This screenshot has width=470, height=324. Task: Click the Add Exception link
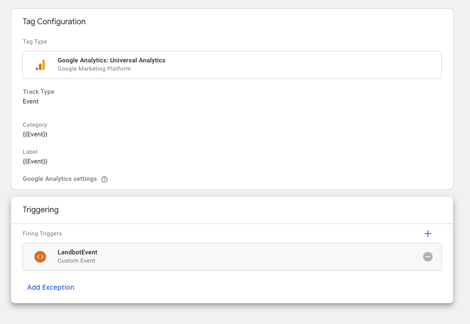pyautogui.click(x=51, y=287)
